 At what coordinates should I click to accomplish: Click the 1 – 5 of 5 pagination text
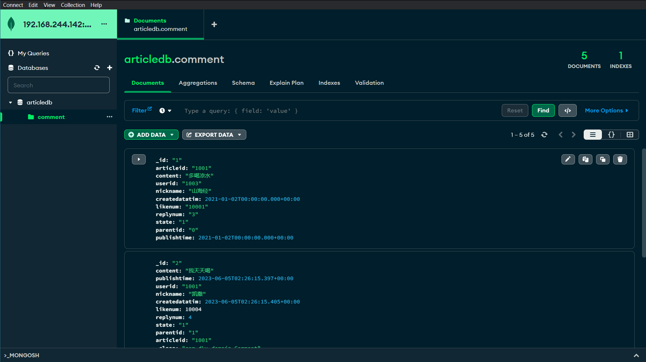522,135
